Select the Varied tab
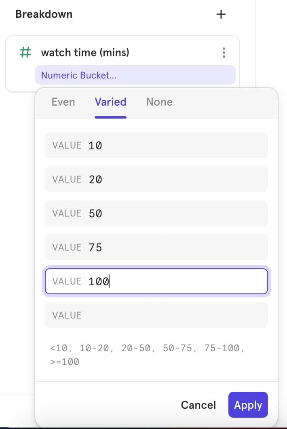The height and width of the screenshot is (429, 287). (x=110, y=102)
